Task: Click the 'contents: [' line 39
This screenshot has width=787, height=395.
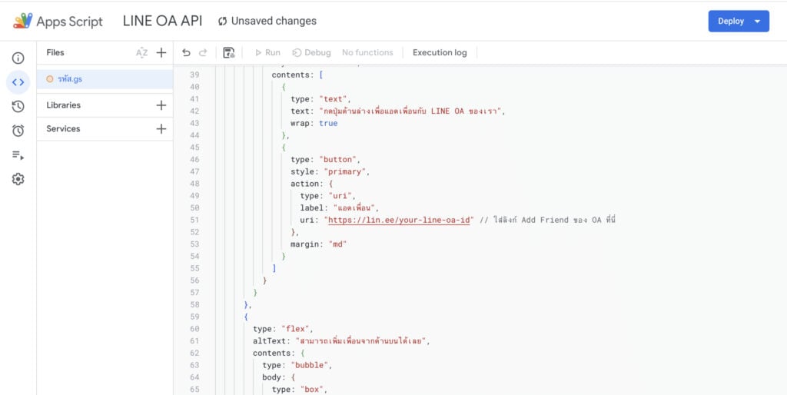Action: click(x=297, y=75)
